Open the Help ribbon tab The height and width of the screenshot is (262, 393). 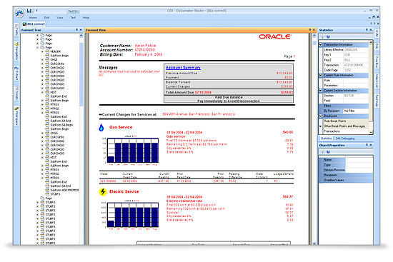86,18
